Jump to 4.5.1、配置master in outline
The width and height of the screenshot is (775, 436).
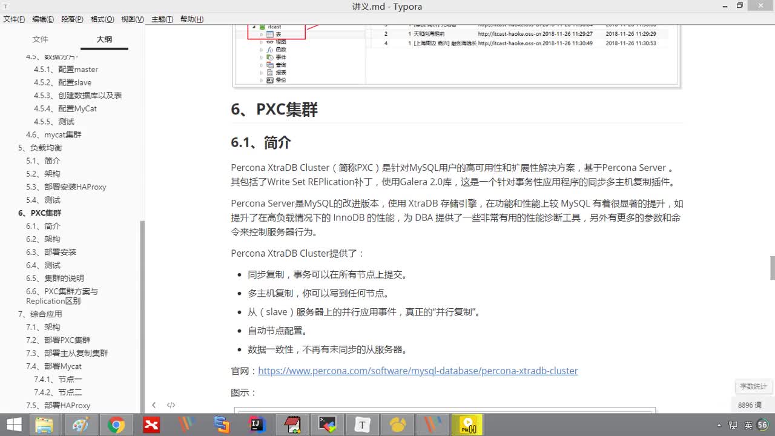[x=66, y=69]
